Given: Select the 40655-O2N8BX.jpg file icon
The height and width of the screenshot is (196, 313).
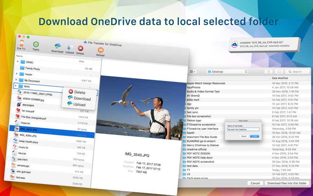Looking at the screenshot, I should pos(19,98).
